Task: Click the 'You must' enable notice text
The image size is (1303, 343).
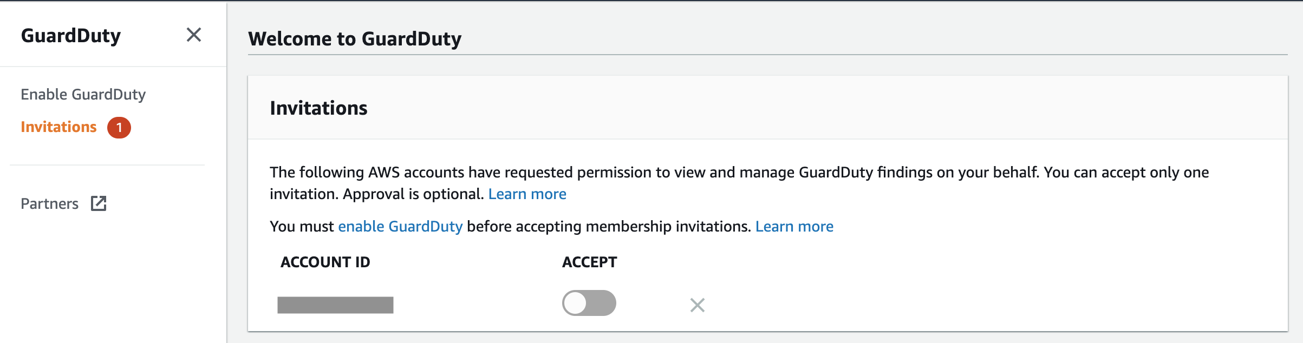Action: (x=301, y=227)
